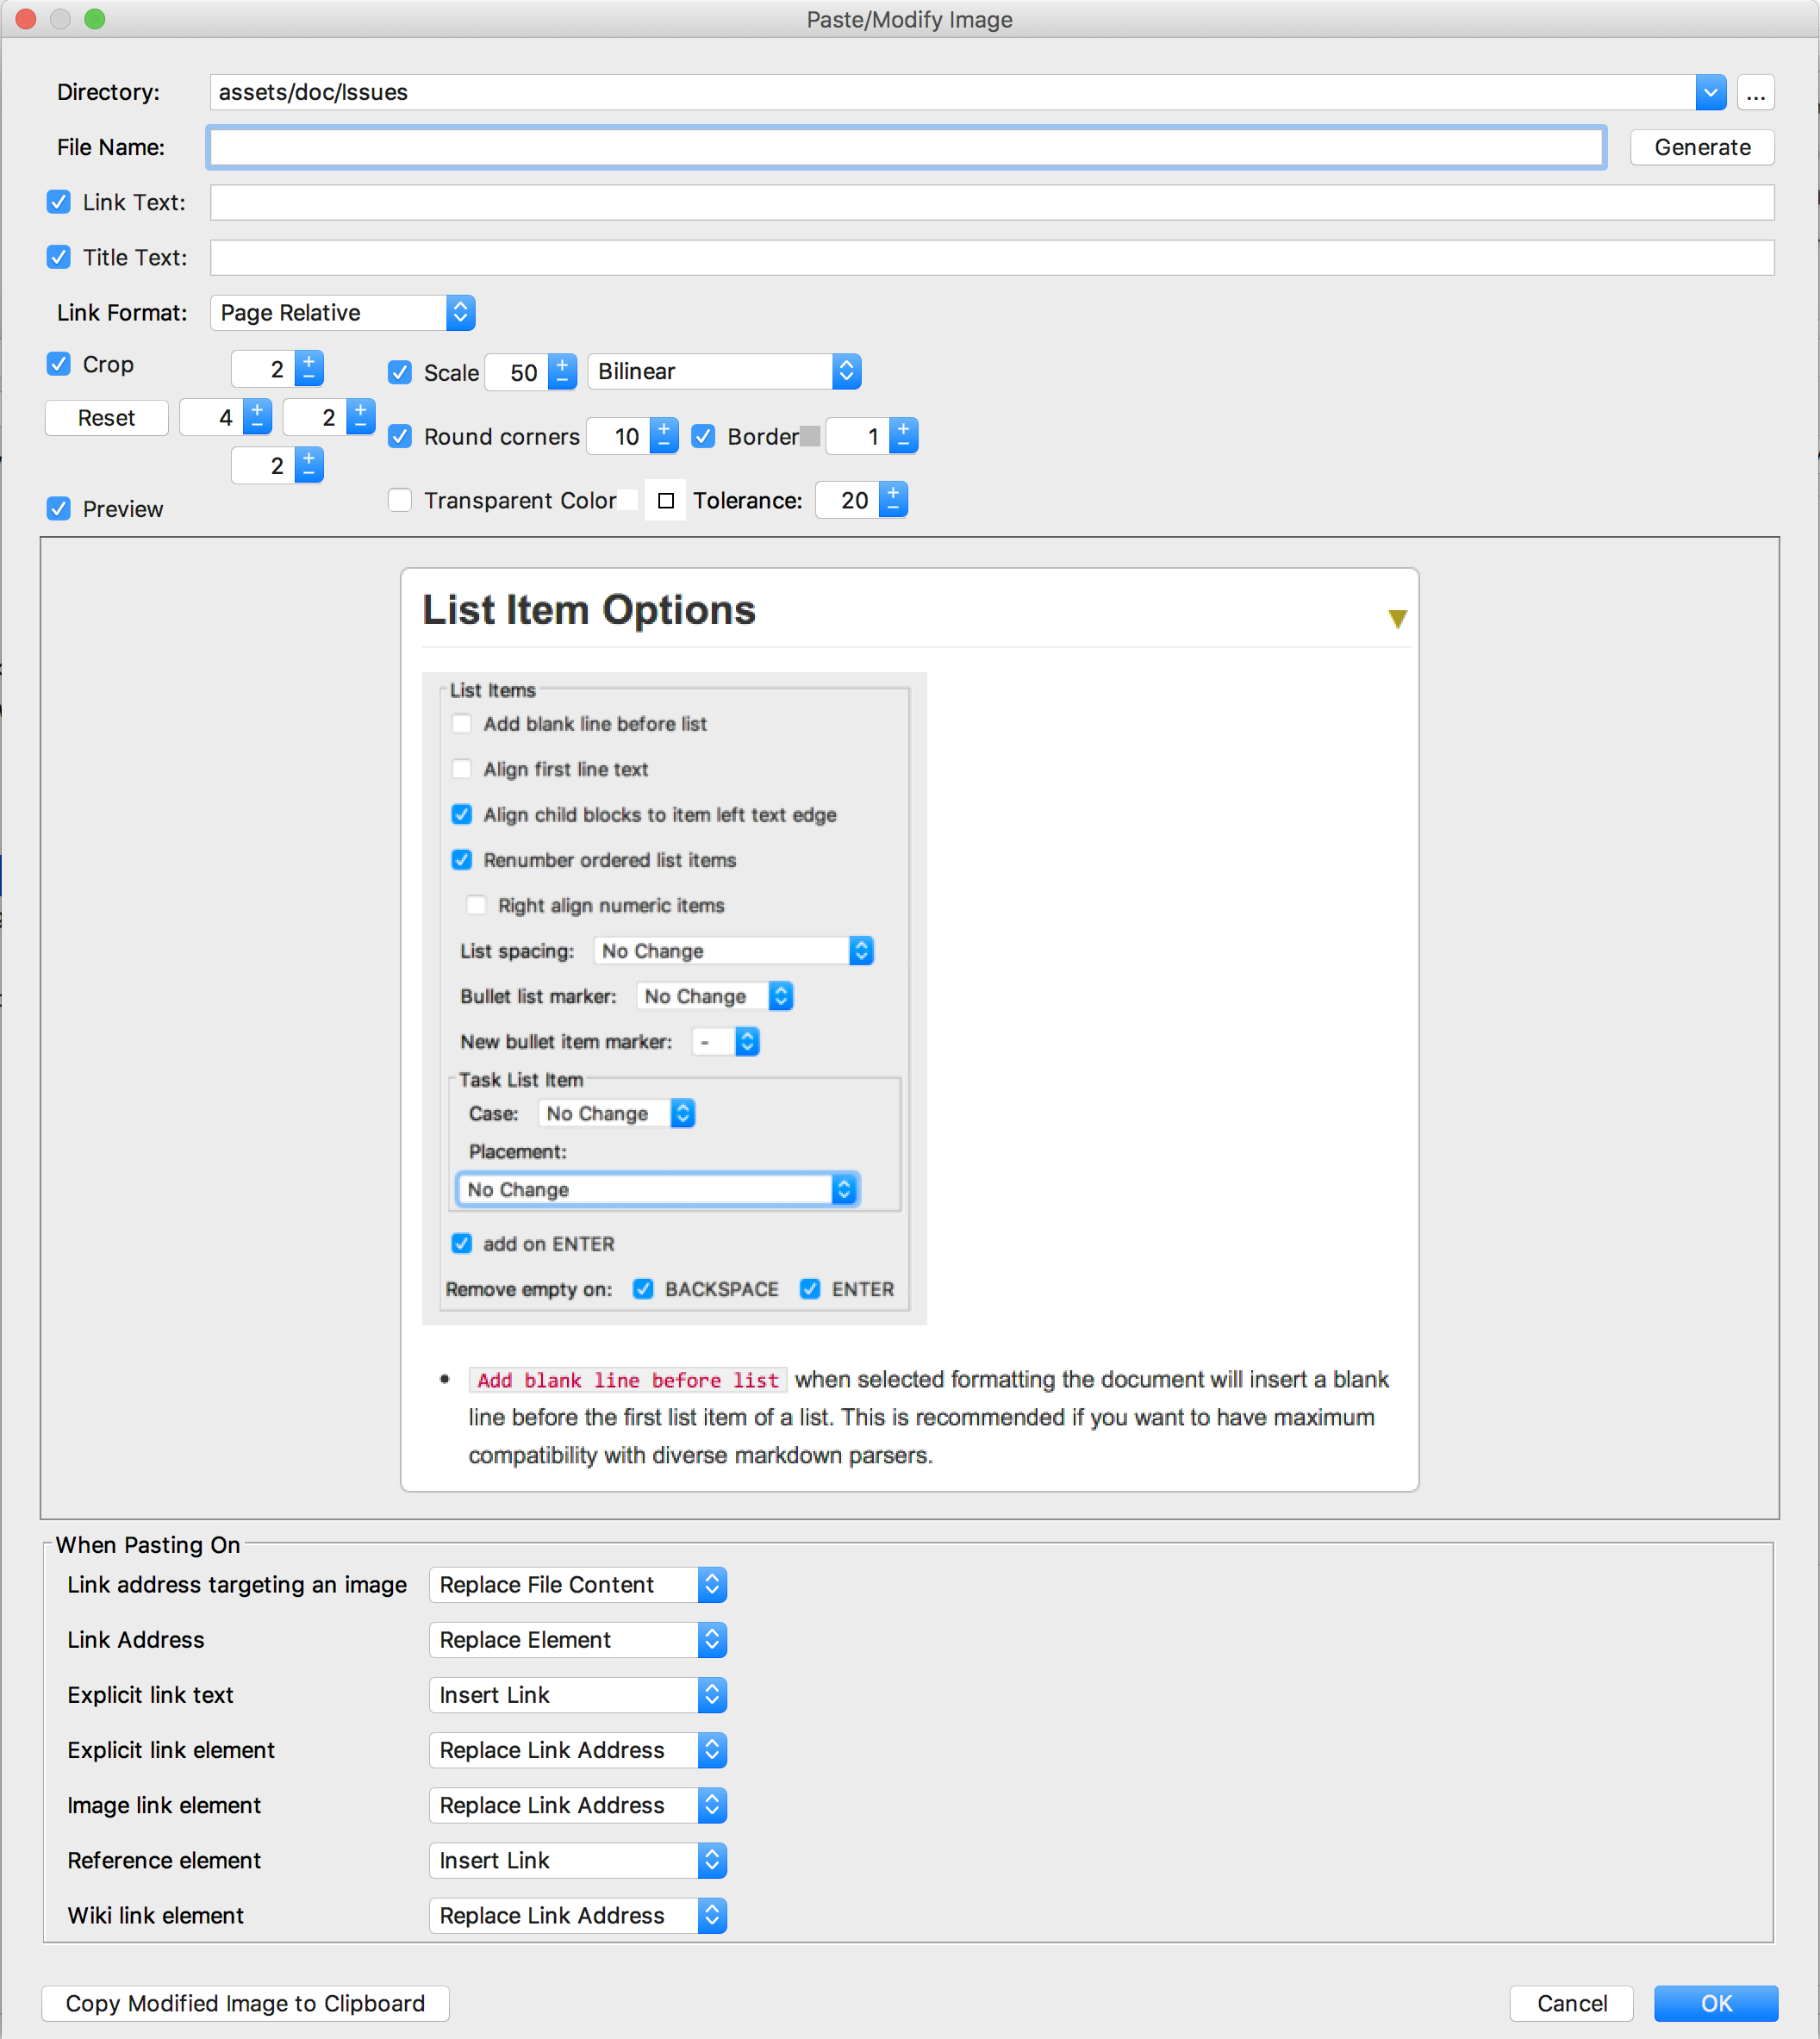Disable "Renumber ordered list items"
Image resolution: width=1820 pixels, height=2039 pixels.
[x=461, y=860]
